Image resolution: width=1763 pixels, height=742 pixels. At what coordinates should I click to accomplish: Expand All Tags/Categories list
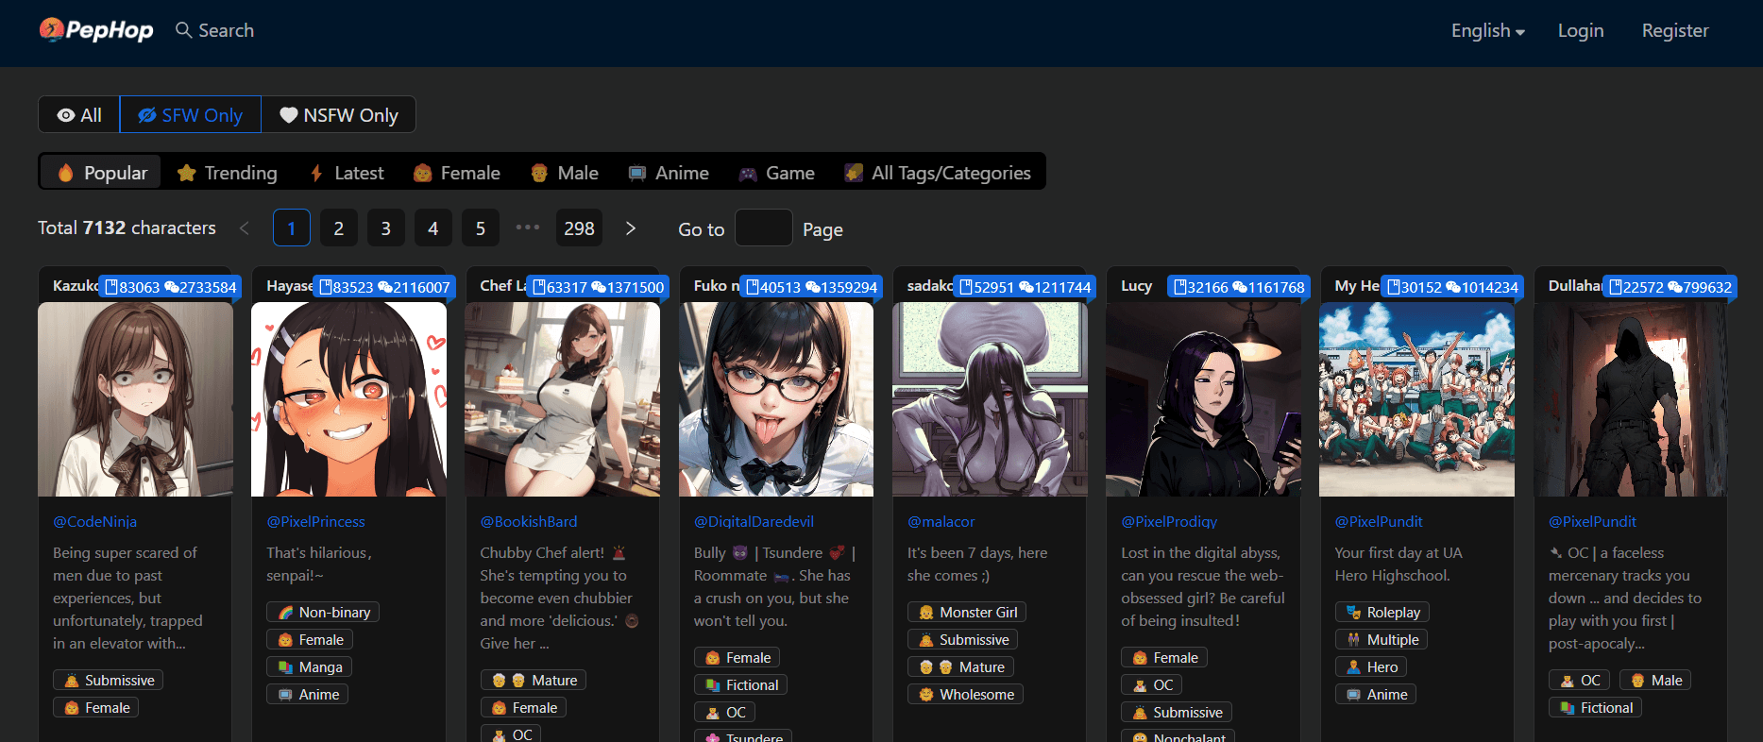pyautogui.click(x=938, y=173)
